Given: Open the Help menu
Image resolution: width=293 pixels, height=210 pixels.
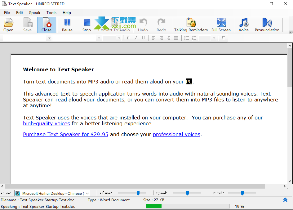Looking at the screenshot, I should point(67,12).
